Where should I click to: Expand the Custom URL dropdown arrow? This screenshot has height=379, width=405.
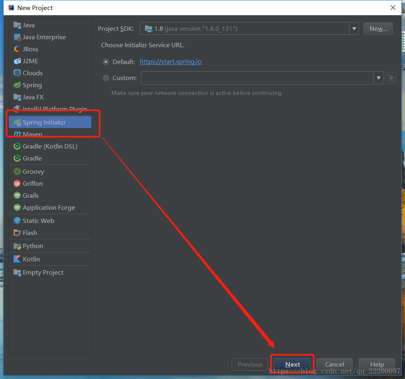pos(378,78)
